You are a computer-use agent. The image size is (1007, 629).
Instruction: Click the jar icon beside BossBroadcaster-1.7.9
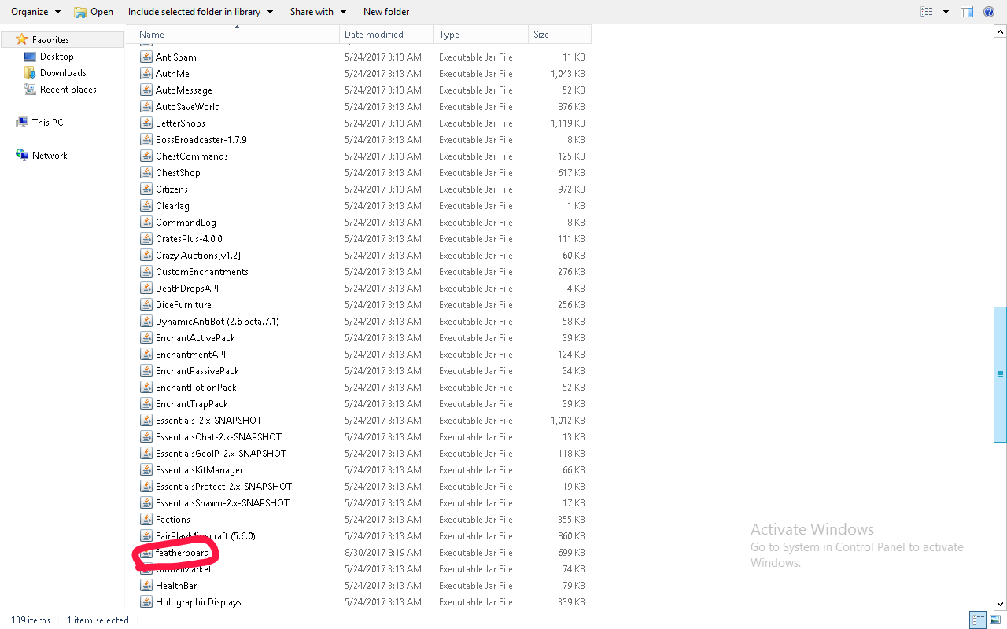coord(146,140)
